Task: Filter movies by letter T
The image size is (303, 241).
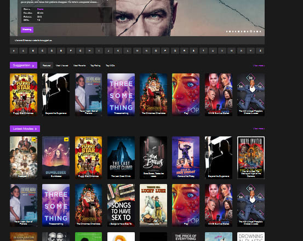Action: [203, 51]
